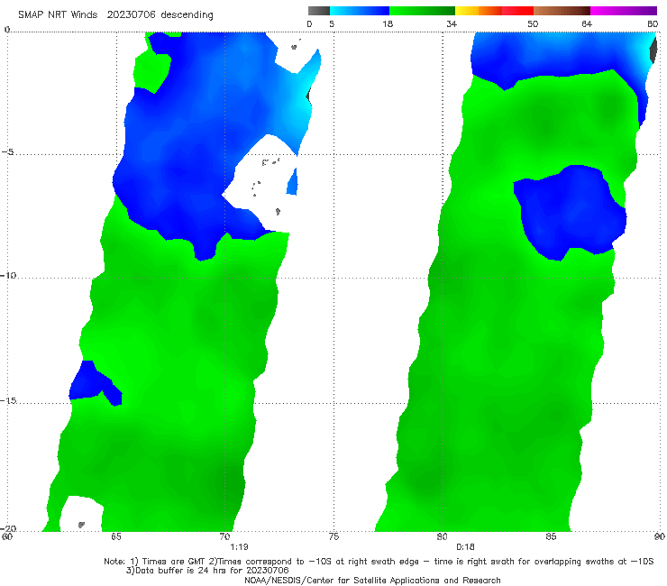
Task: Click the latitude axis label '-10'
Action: click(8, 275)
